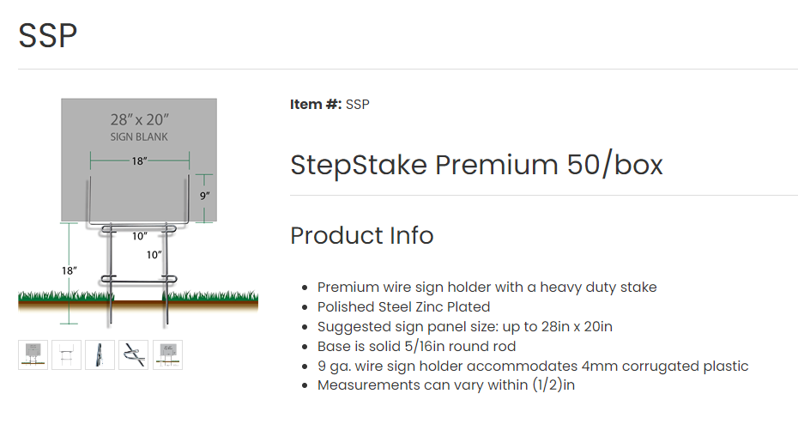Click the 18" height label beside stake
798x424 pixels.
pyautogui.click(x=70, y=270)
